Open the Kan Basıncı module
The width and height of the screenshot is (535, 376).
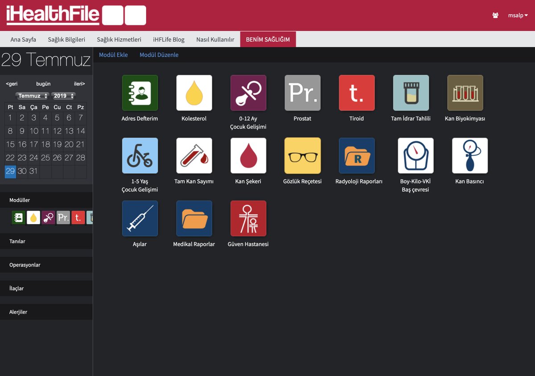click(470, 155)
